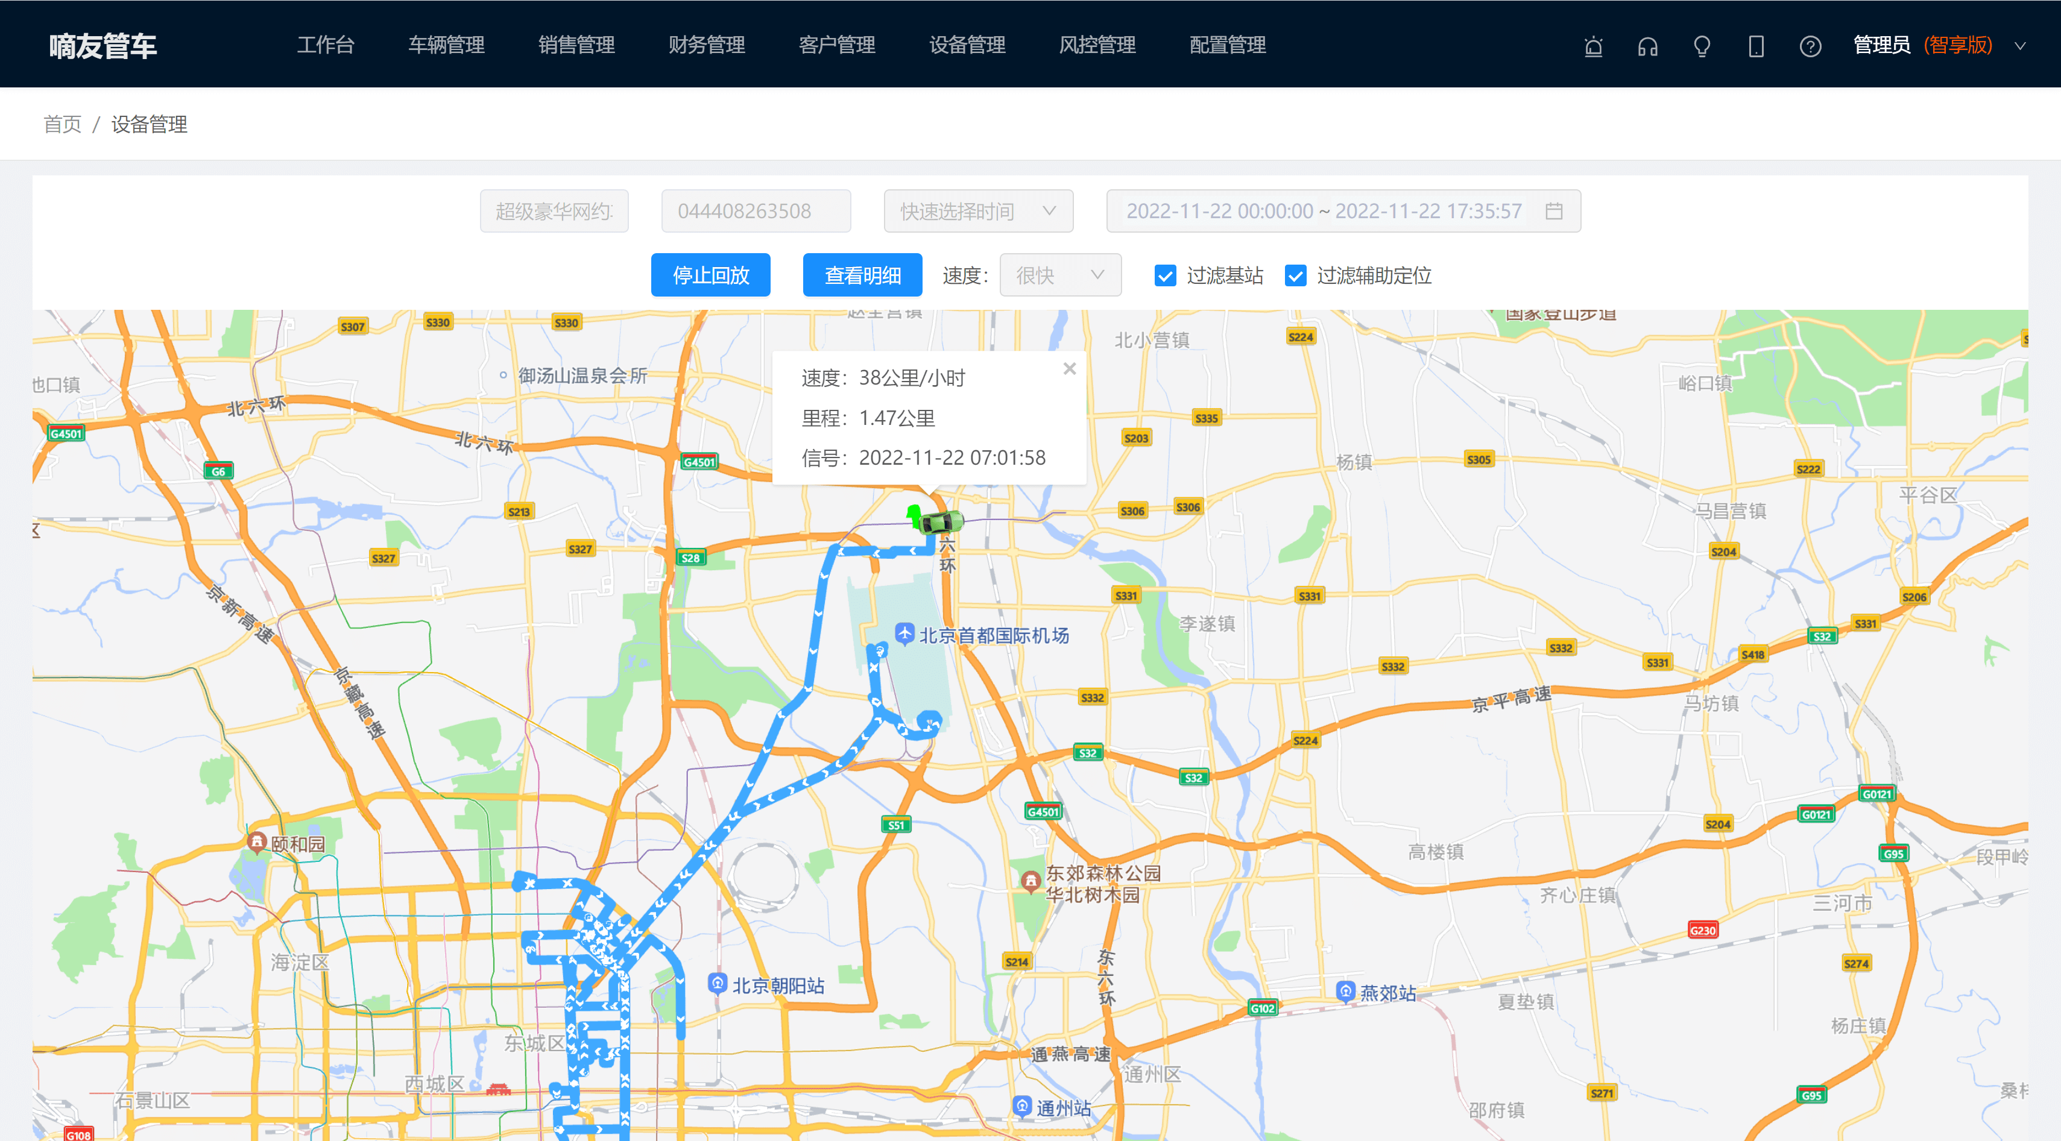Open the 工作台 menu

tap(326, 46)
